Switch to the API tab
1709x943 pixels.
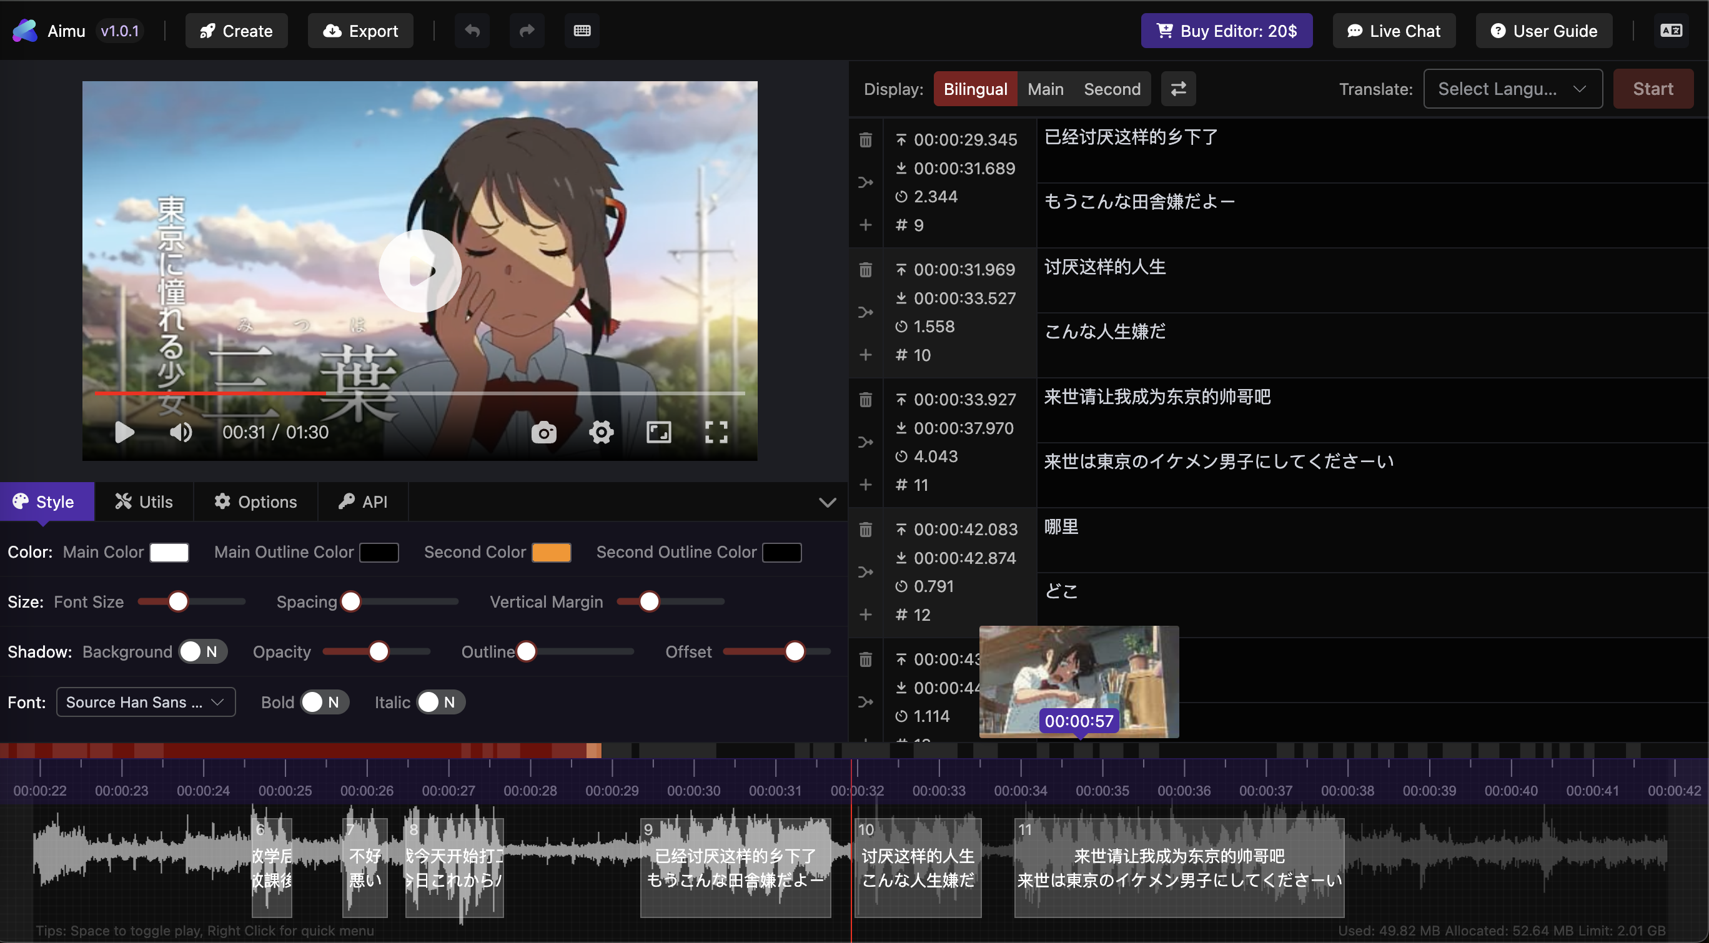pos(363,501)
